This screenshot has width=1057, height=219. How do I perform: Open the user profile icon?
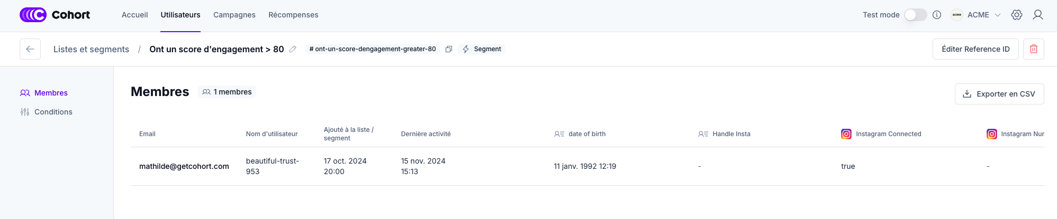[x=1037, y=15]
